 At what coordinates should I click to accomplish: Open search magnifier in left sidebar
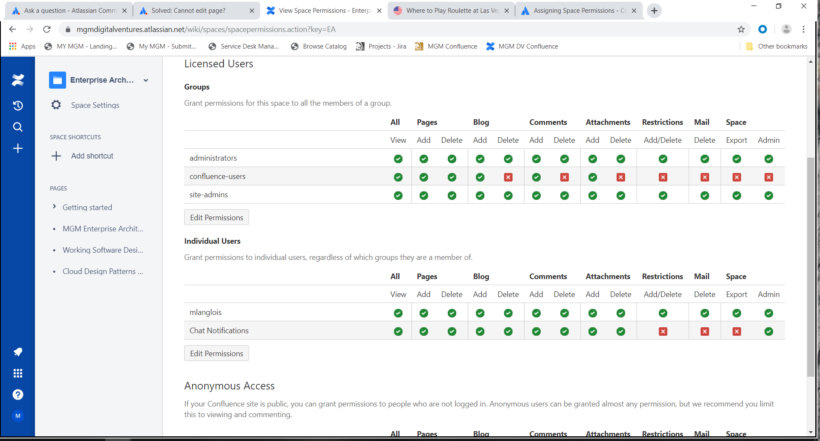[18, 127]
